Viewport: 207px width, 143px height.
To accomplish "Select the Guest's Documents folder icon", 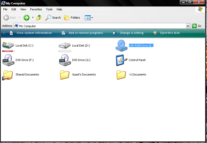I will pyautogui.click(x=65, y=75).
